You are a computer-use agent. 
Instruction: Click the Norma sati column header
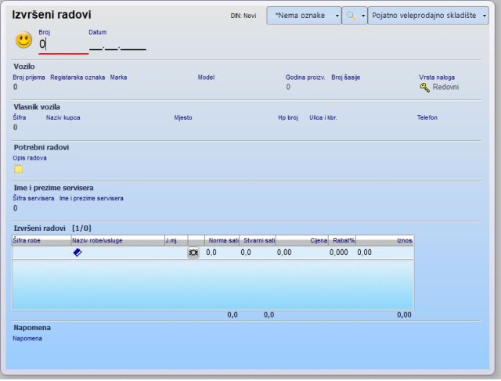(x=222, y=240)
